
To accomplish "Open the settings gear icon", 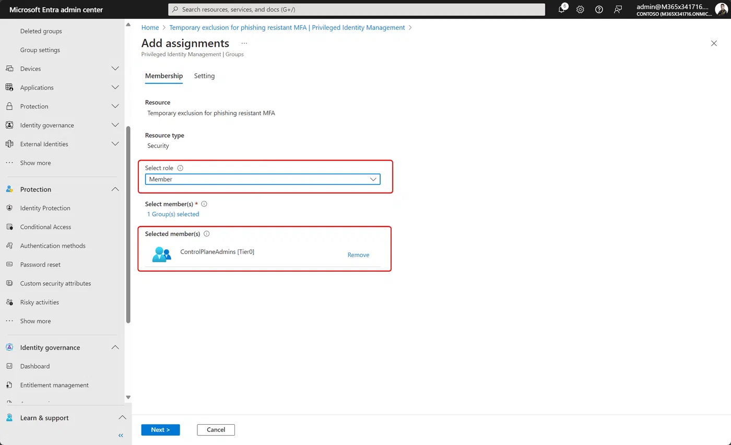I will tap(580, 9).
